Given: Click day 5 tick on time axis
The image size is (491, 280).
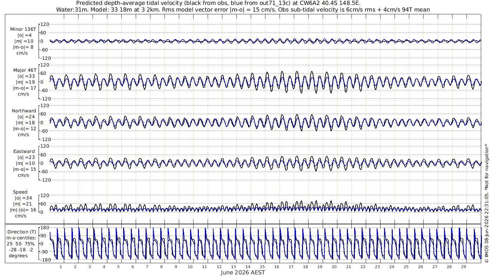Looking at the screenshot, I should 118,267.
